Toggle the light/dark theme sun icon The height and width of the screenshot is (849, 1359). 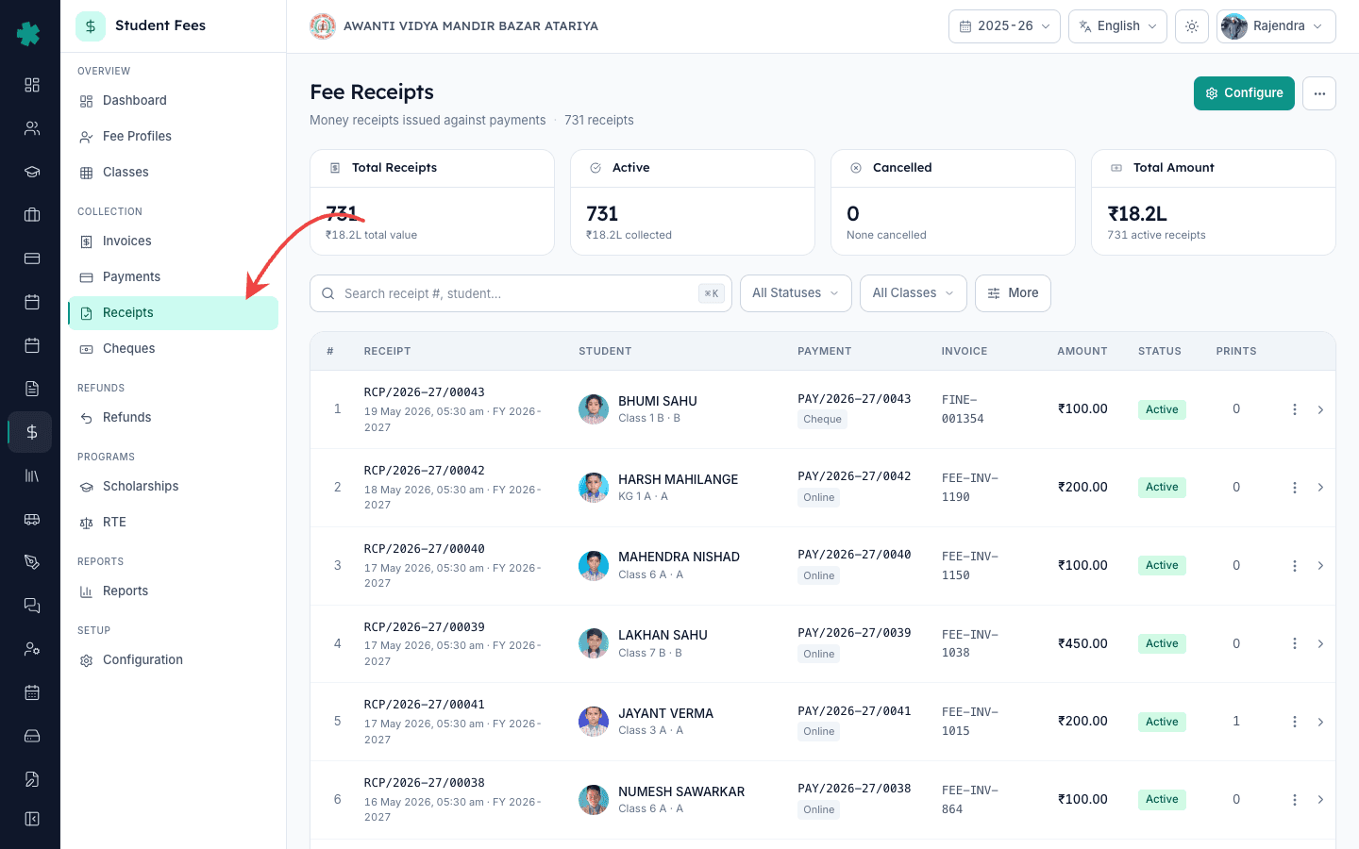[1192, 26]
